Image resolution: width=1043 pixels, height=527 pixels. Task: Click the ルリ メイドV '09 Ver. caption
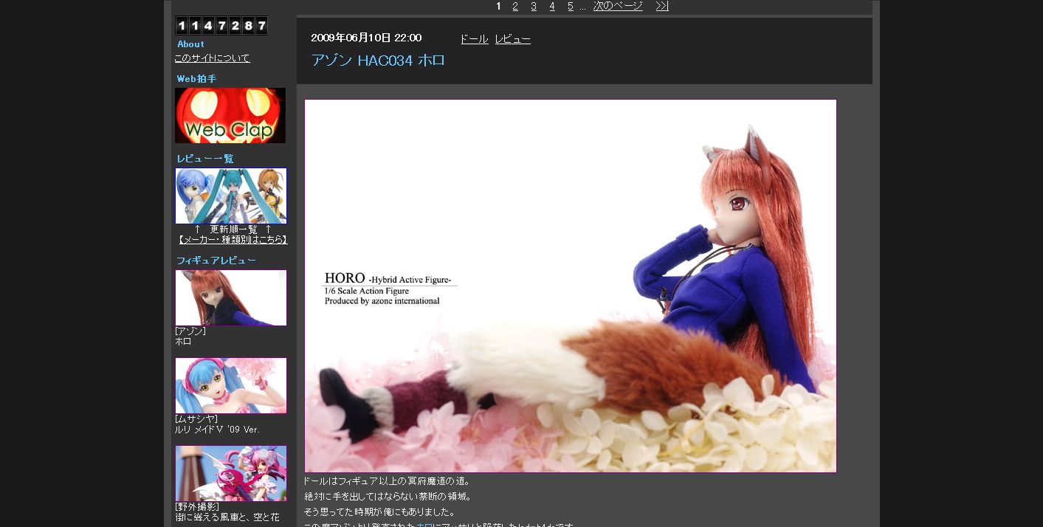tap(217, 430)
